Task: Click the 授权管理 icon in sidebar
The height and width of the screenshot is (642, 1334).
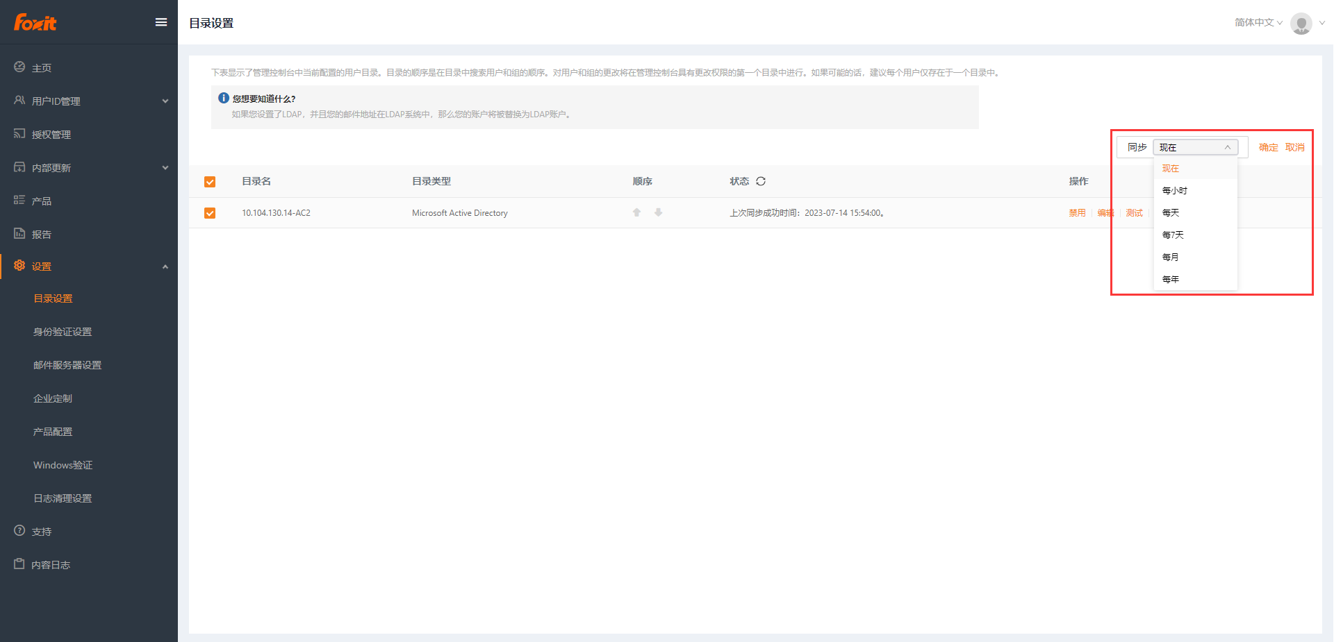Action: tap(19, 134)
